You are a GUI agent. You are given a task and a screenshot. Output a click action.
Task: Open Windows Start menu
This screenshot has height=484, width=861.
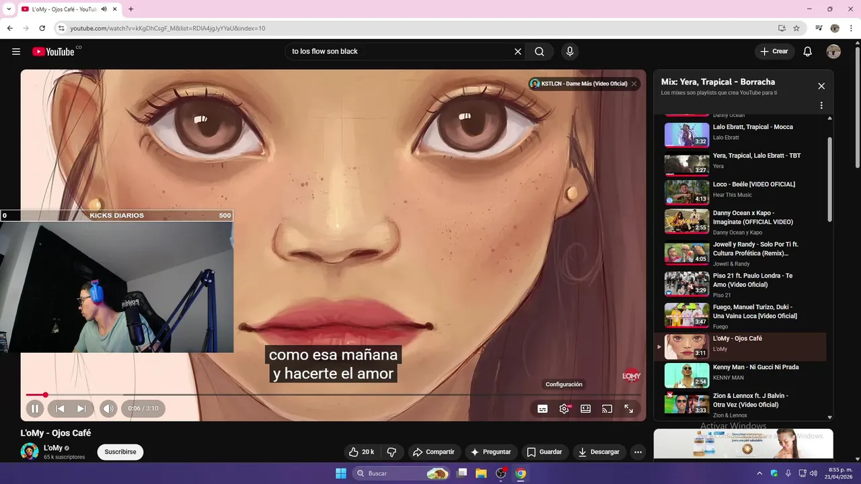click(341, 473)
